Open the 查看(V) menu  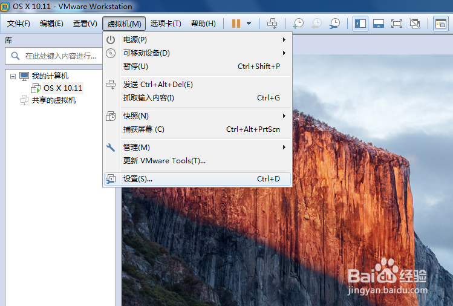pyautogui.click(x=85, y=24)
